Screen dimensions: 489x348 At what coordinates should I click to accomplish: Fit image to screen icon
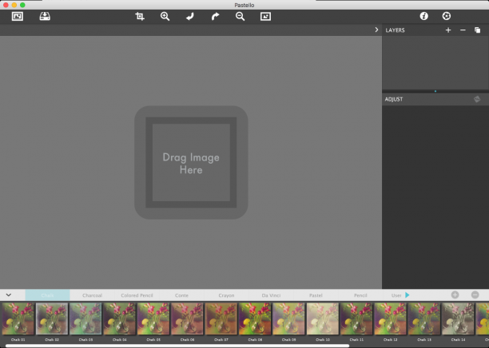[266, 16]
